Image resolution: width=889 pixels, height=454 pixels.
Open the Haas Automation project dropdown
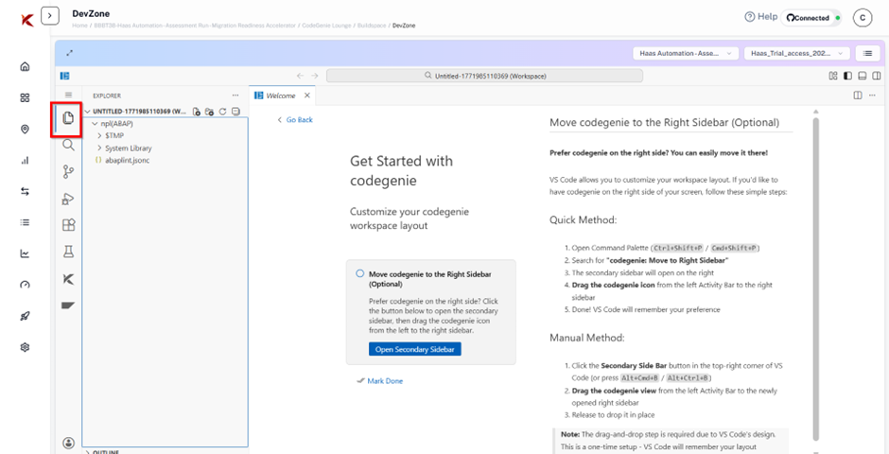pyautogui.click(x=685, y=54)
